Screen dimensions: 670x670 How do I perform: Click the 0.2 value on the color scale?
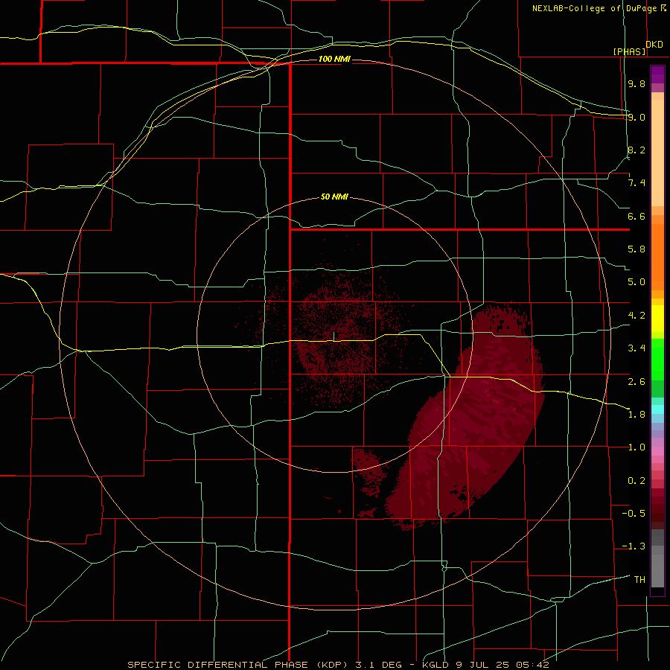click(636, 481)
